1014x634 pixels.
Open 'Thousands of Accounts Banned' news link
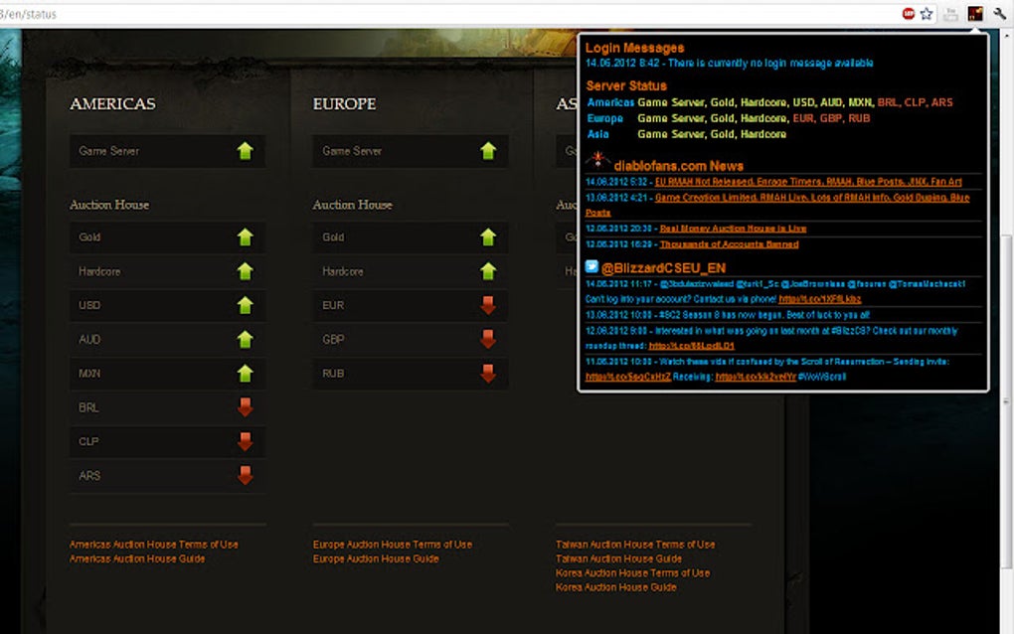click(729, 244)
